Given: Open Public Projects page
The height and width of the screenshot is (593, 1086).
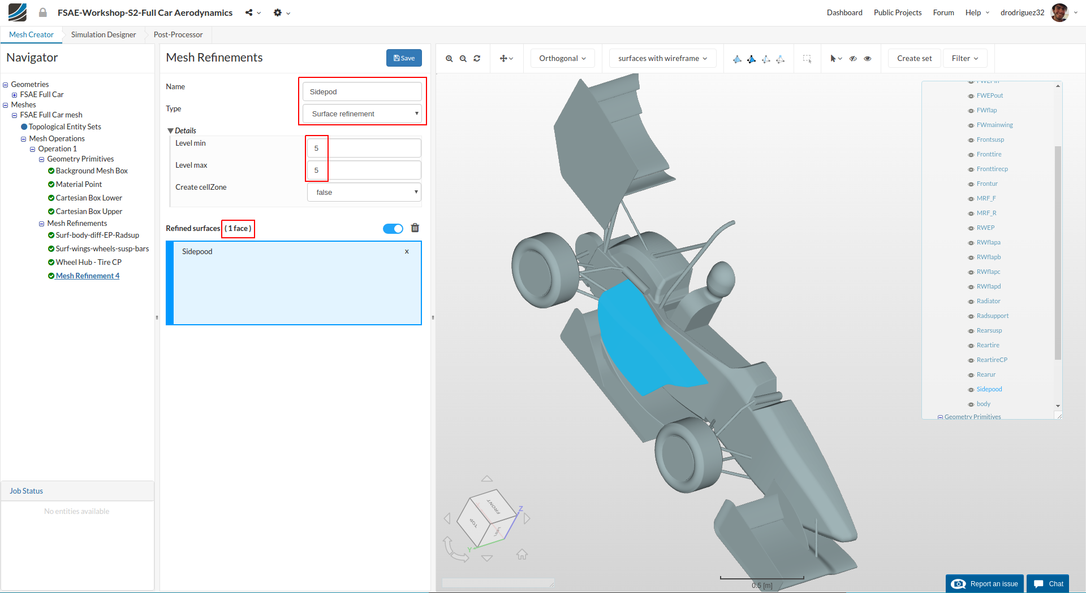Looking at the screenshot, I should click(898, 13).
